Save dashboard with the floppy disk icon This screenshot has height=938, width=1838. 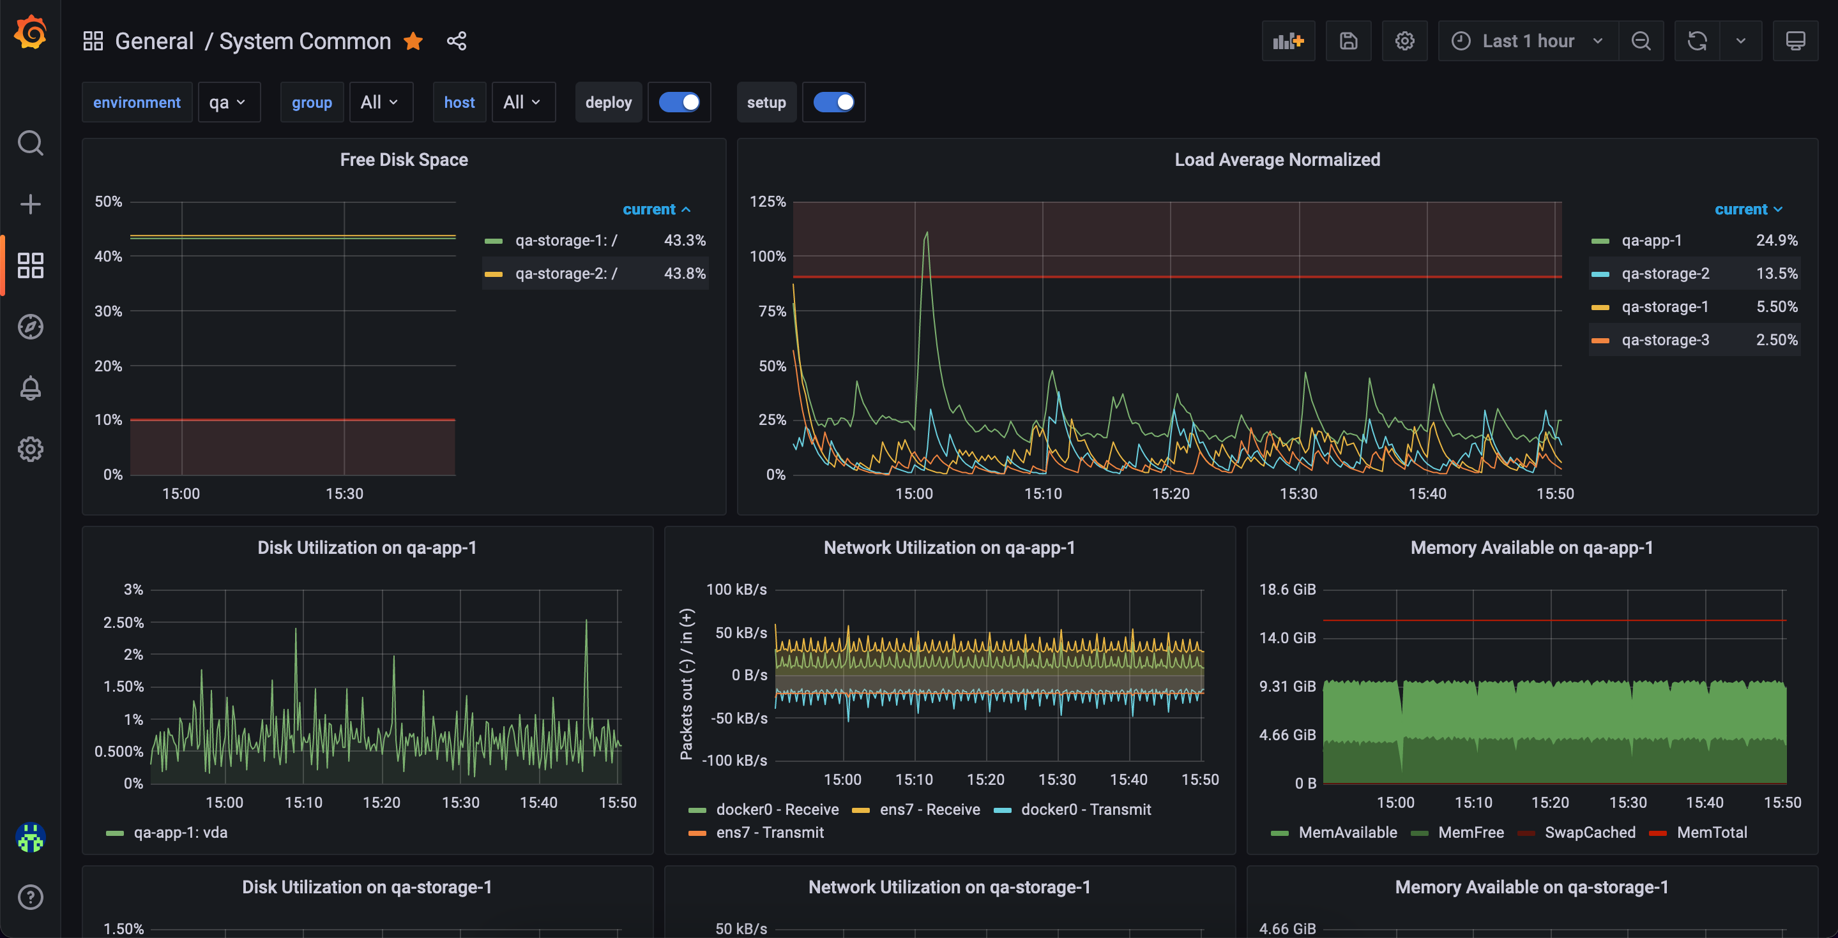click(x=1348, y=41)
